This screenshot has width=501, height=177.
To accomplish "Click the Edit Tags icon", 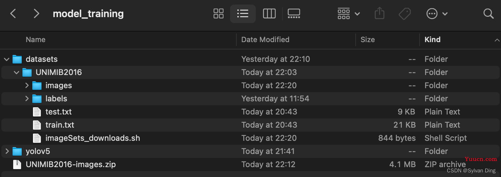I will 404,13.
